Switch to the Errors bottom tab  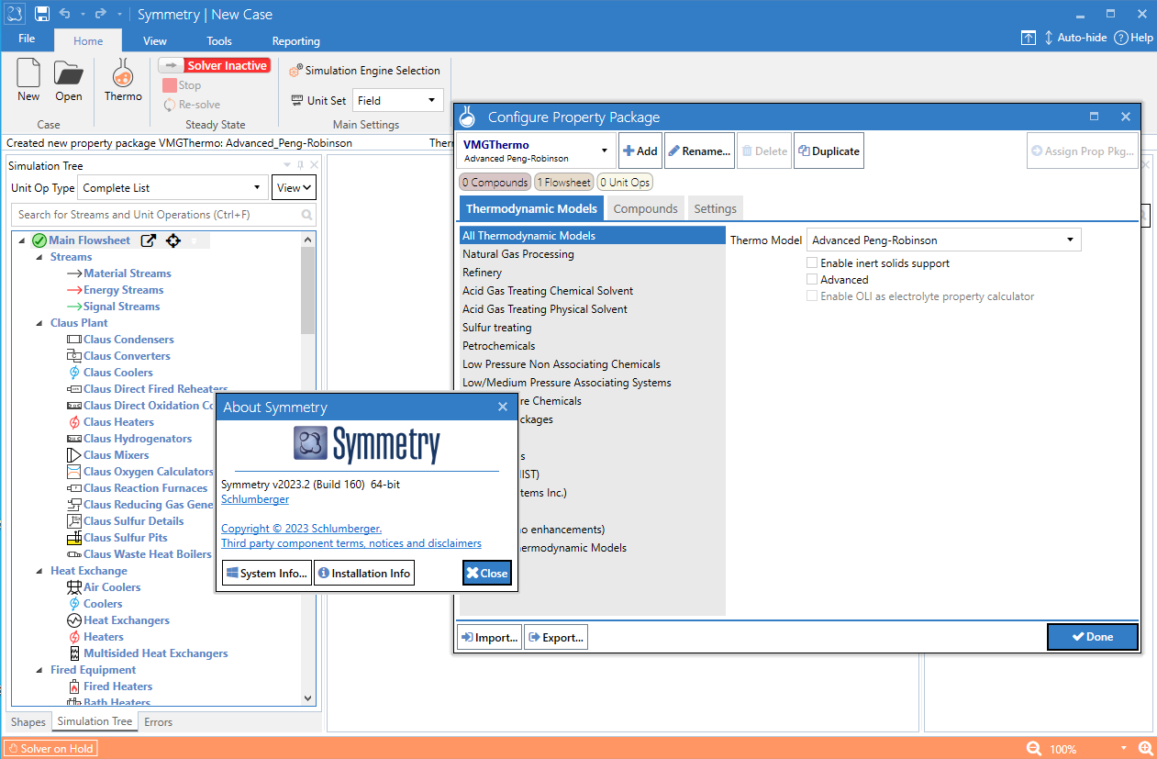tap(158, 722)
